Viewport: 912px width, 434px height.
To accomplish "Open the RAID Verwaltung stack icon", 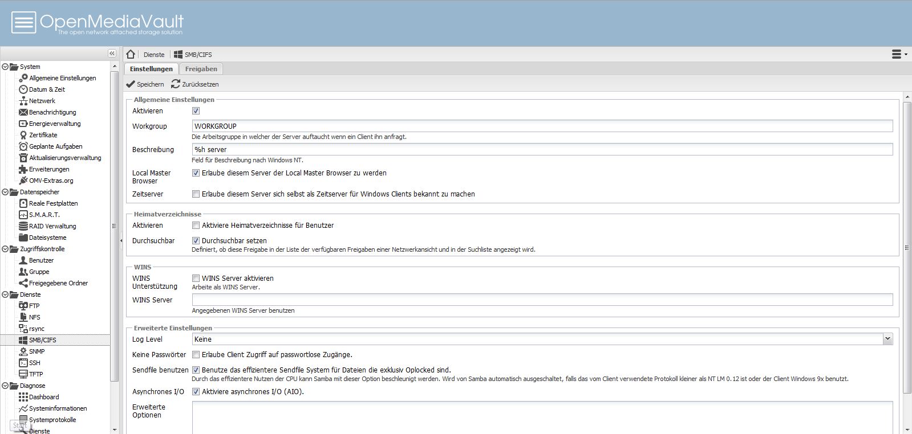I will 23,226.
